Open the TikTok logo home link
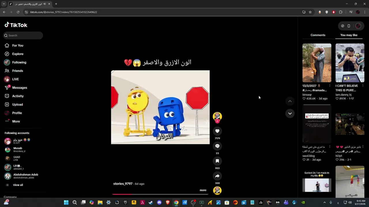This screenshot has width=369, height=207. (16, 25)
